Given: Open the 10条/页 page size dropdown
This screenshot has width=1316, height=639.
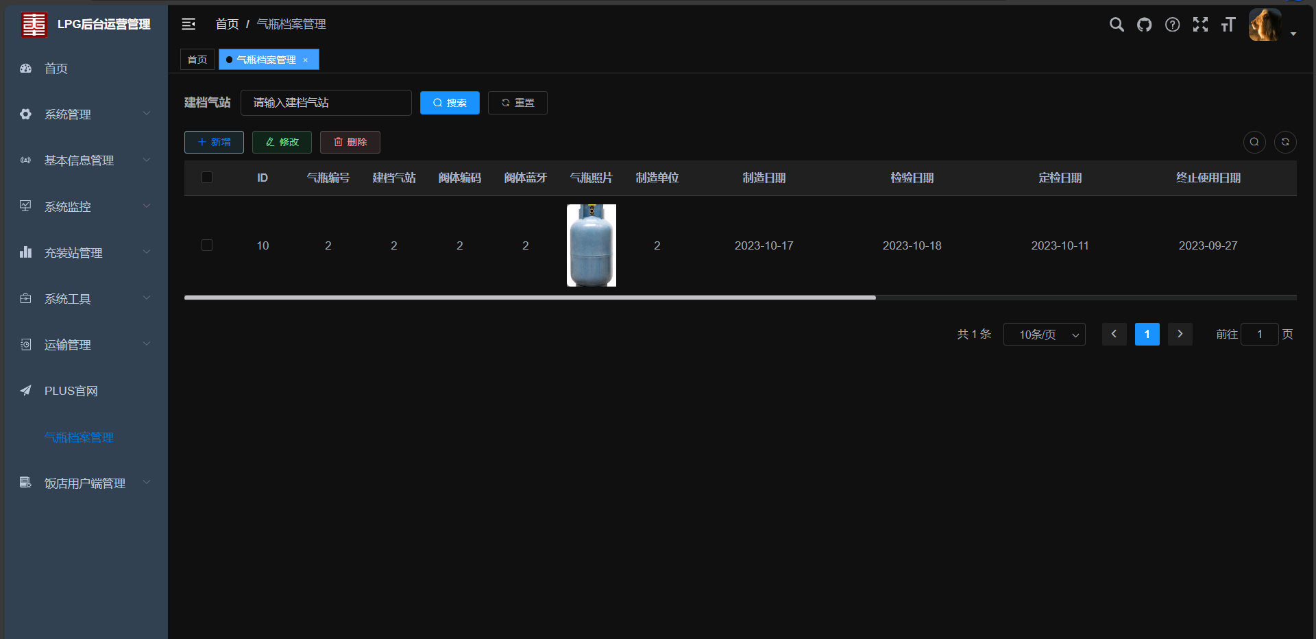Looking at the screenshot, I should (x=1044, y=335).
